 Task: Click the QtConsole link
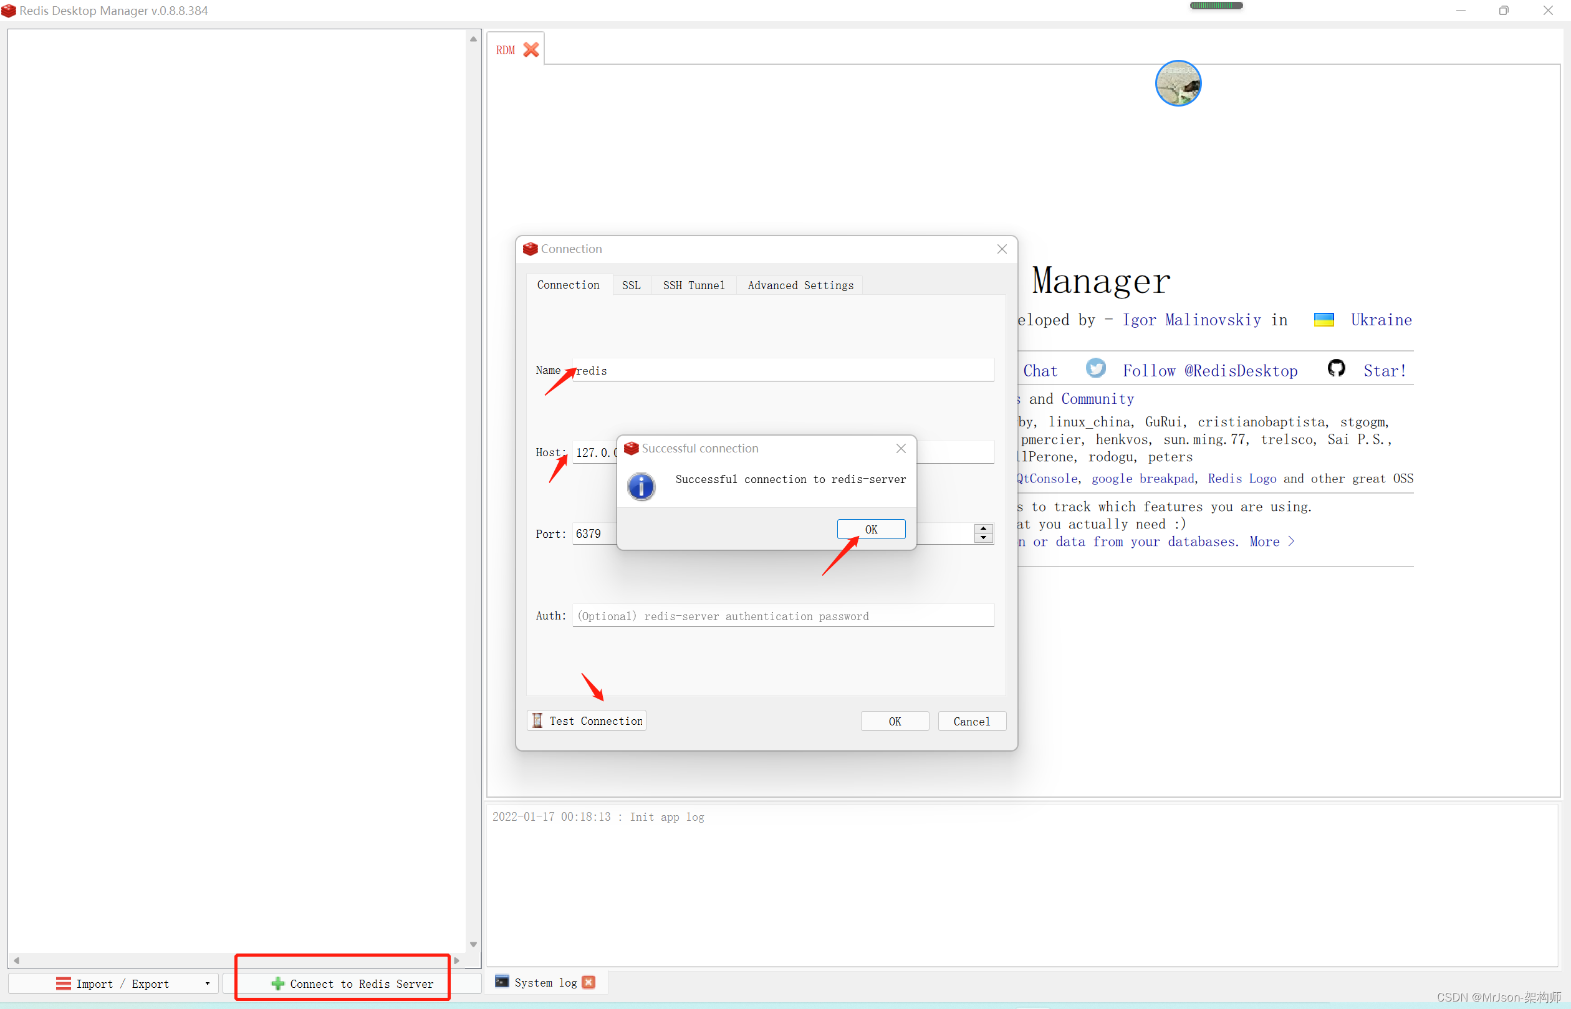pyautogui.click(x=1047, y=479)
